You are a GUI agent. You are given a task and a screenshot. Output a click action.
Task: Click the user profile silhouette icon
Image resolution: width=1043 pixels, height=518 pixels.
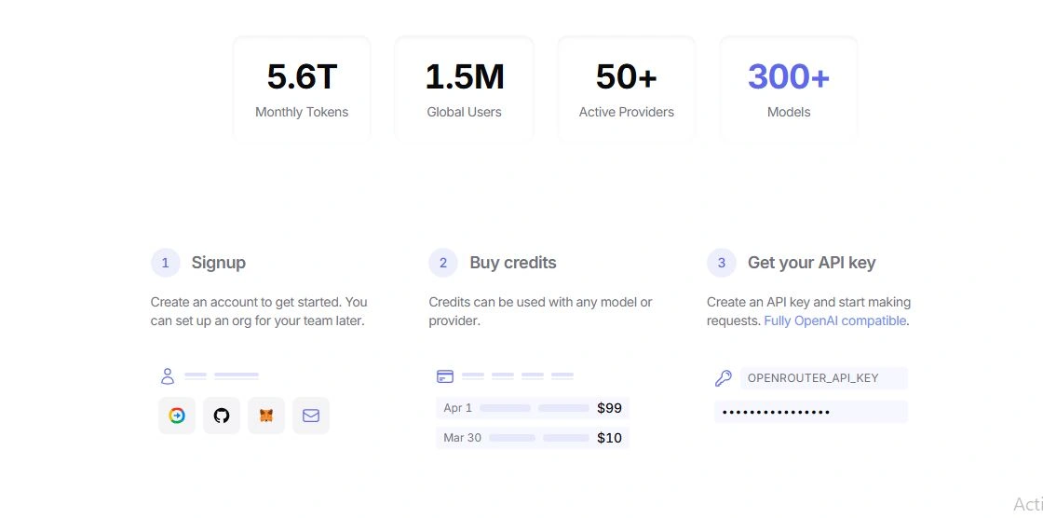pos(168,376)
